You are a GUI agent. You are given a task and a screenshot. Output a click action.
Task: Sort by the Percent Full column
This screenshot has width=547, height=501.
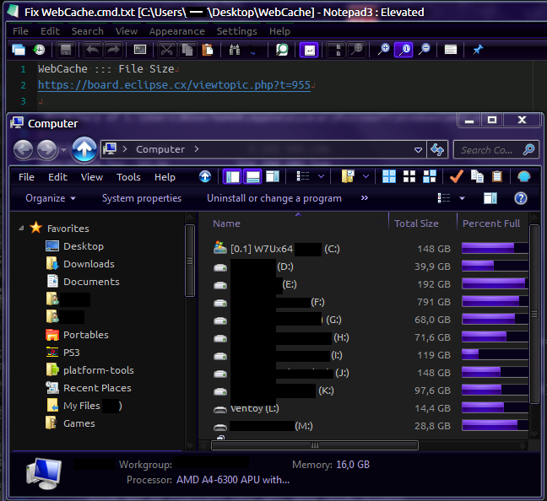491,224
